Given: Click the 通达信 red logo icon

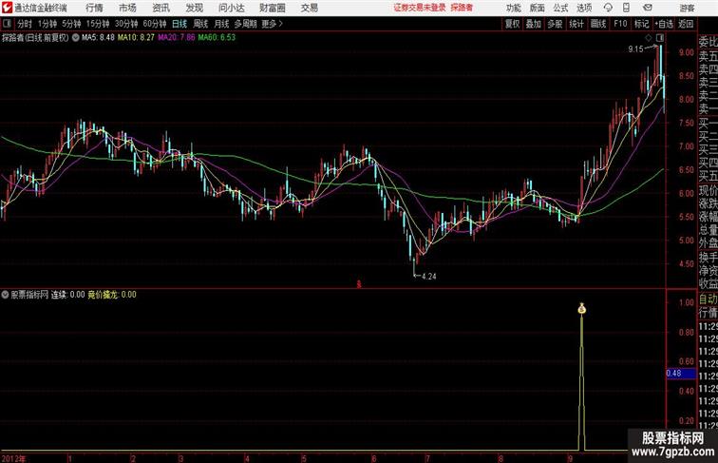Looking at the screenshot, I should (7, 8).
